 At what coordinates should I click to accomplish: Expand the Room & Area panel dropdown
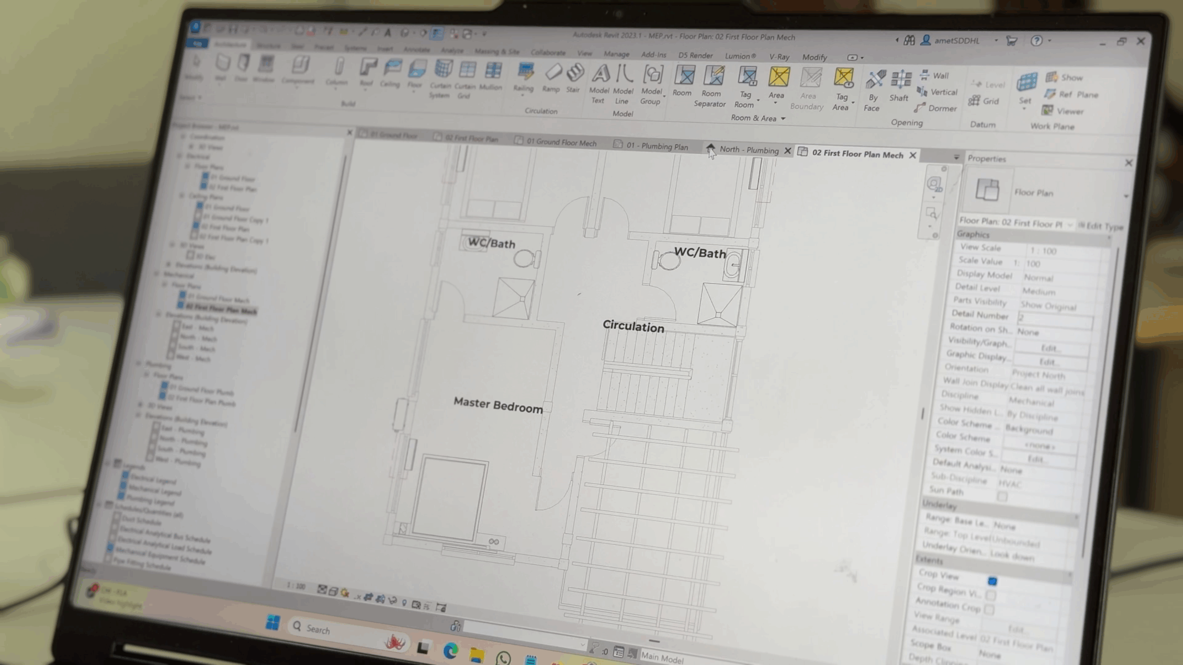[783, 119]
